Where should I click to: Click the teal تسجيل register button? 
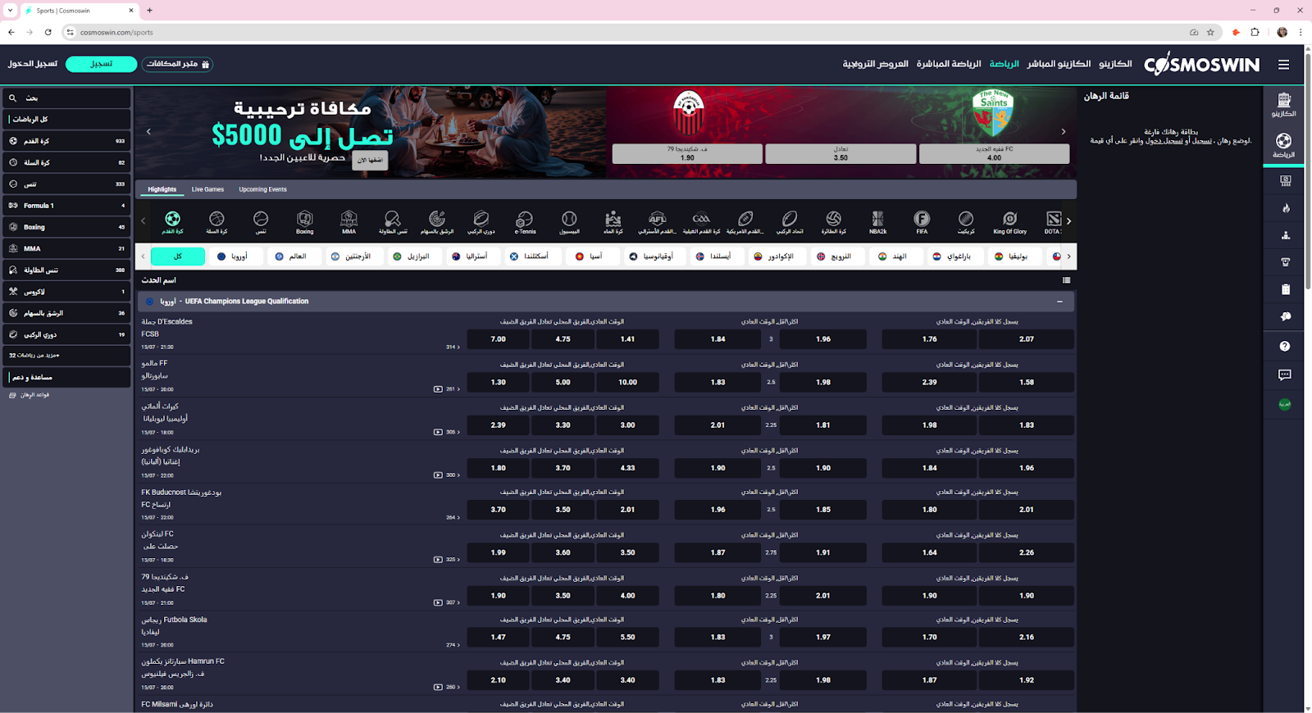101,64
